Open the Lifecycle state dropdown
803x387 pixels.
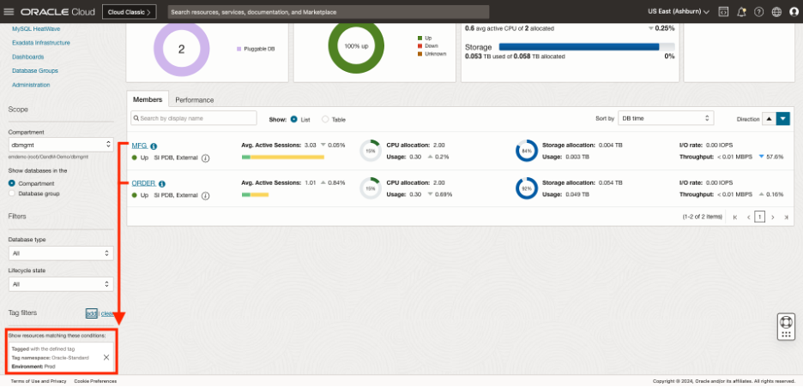[x=61, y=283]
